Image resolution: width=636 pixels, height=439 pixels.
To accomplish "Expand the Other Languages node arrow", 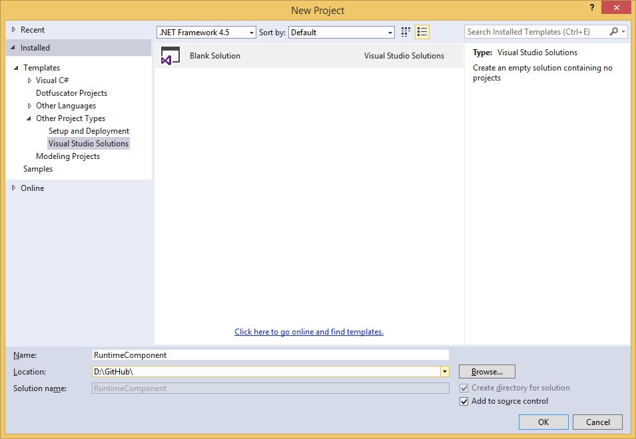I will 29,106.
